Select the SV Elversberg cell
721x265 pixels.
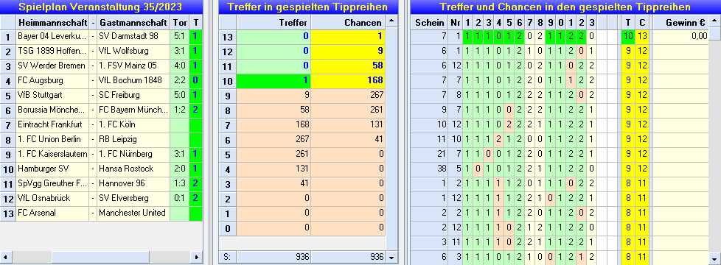[133, 198]
